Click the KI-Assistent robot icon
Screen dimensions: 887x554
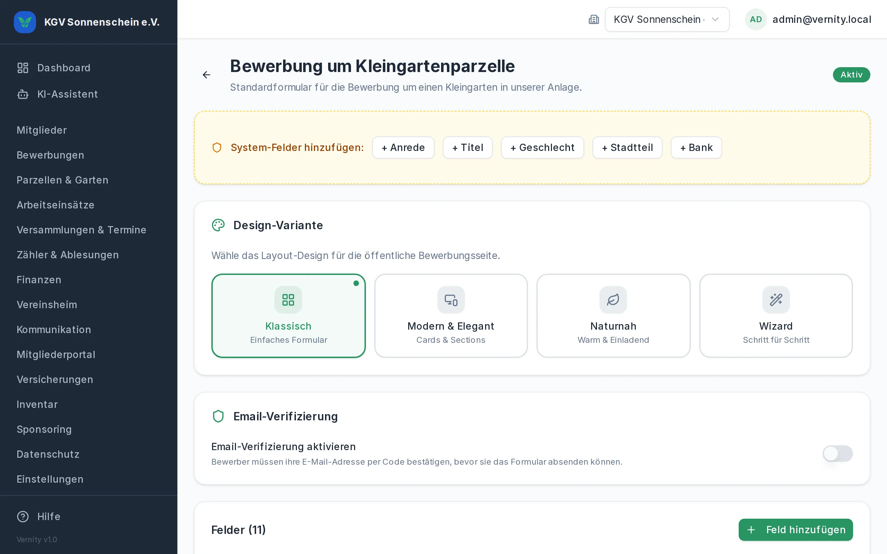click(x=23, y=94)
